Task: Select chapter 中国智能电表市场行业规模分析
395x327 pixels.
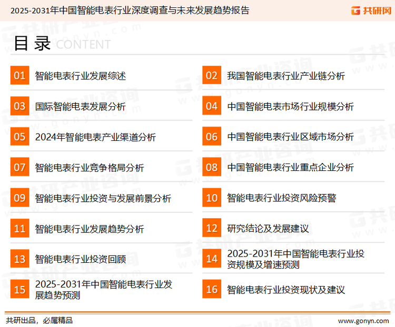Action: click(290, 106)
